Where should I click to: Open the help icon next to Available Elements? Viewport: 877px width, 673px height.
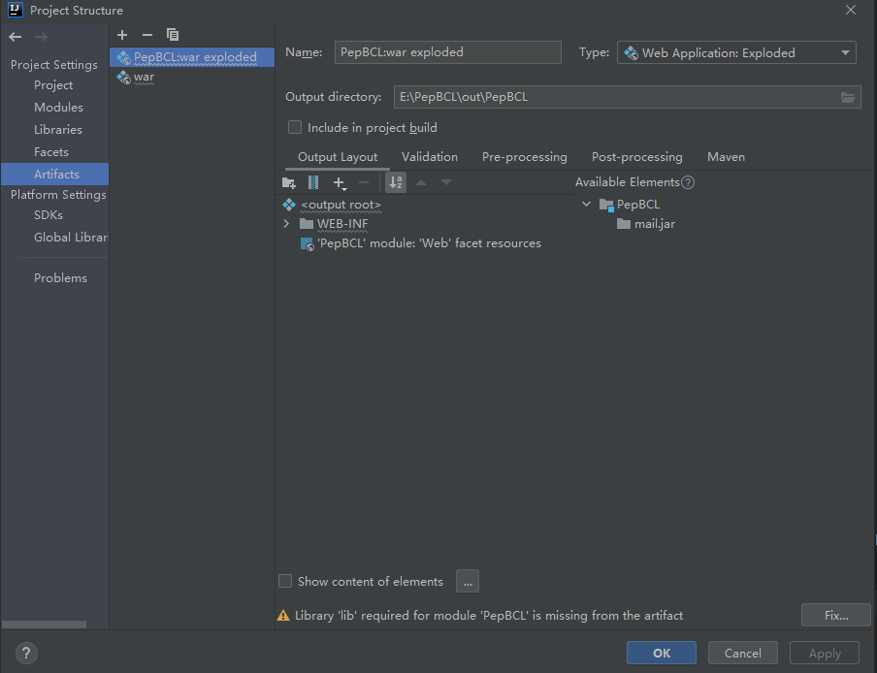[x=688, y=181]
